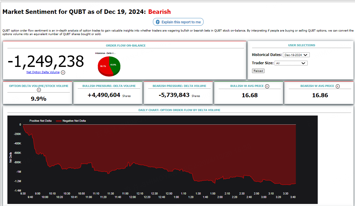The image size is (355, 206).
Task: Click the 9.9% option delta volume value
Action: tap(39, 99)
